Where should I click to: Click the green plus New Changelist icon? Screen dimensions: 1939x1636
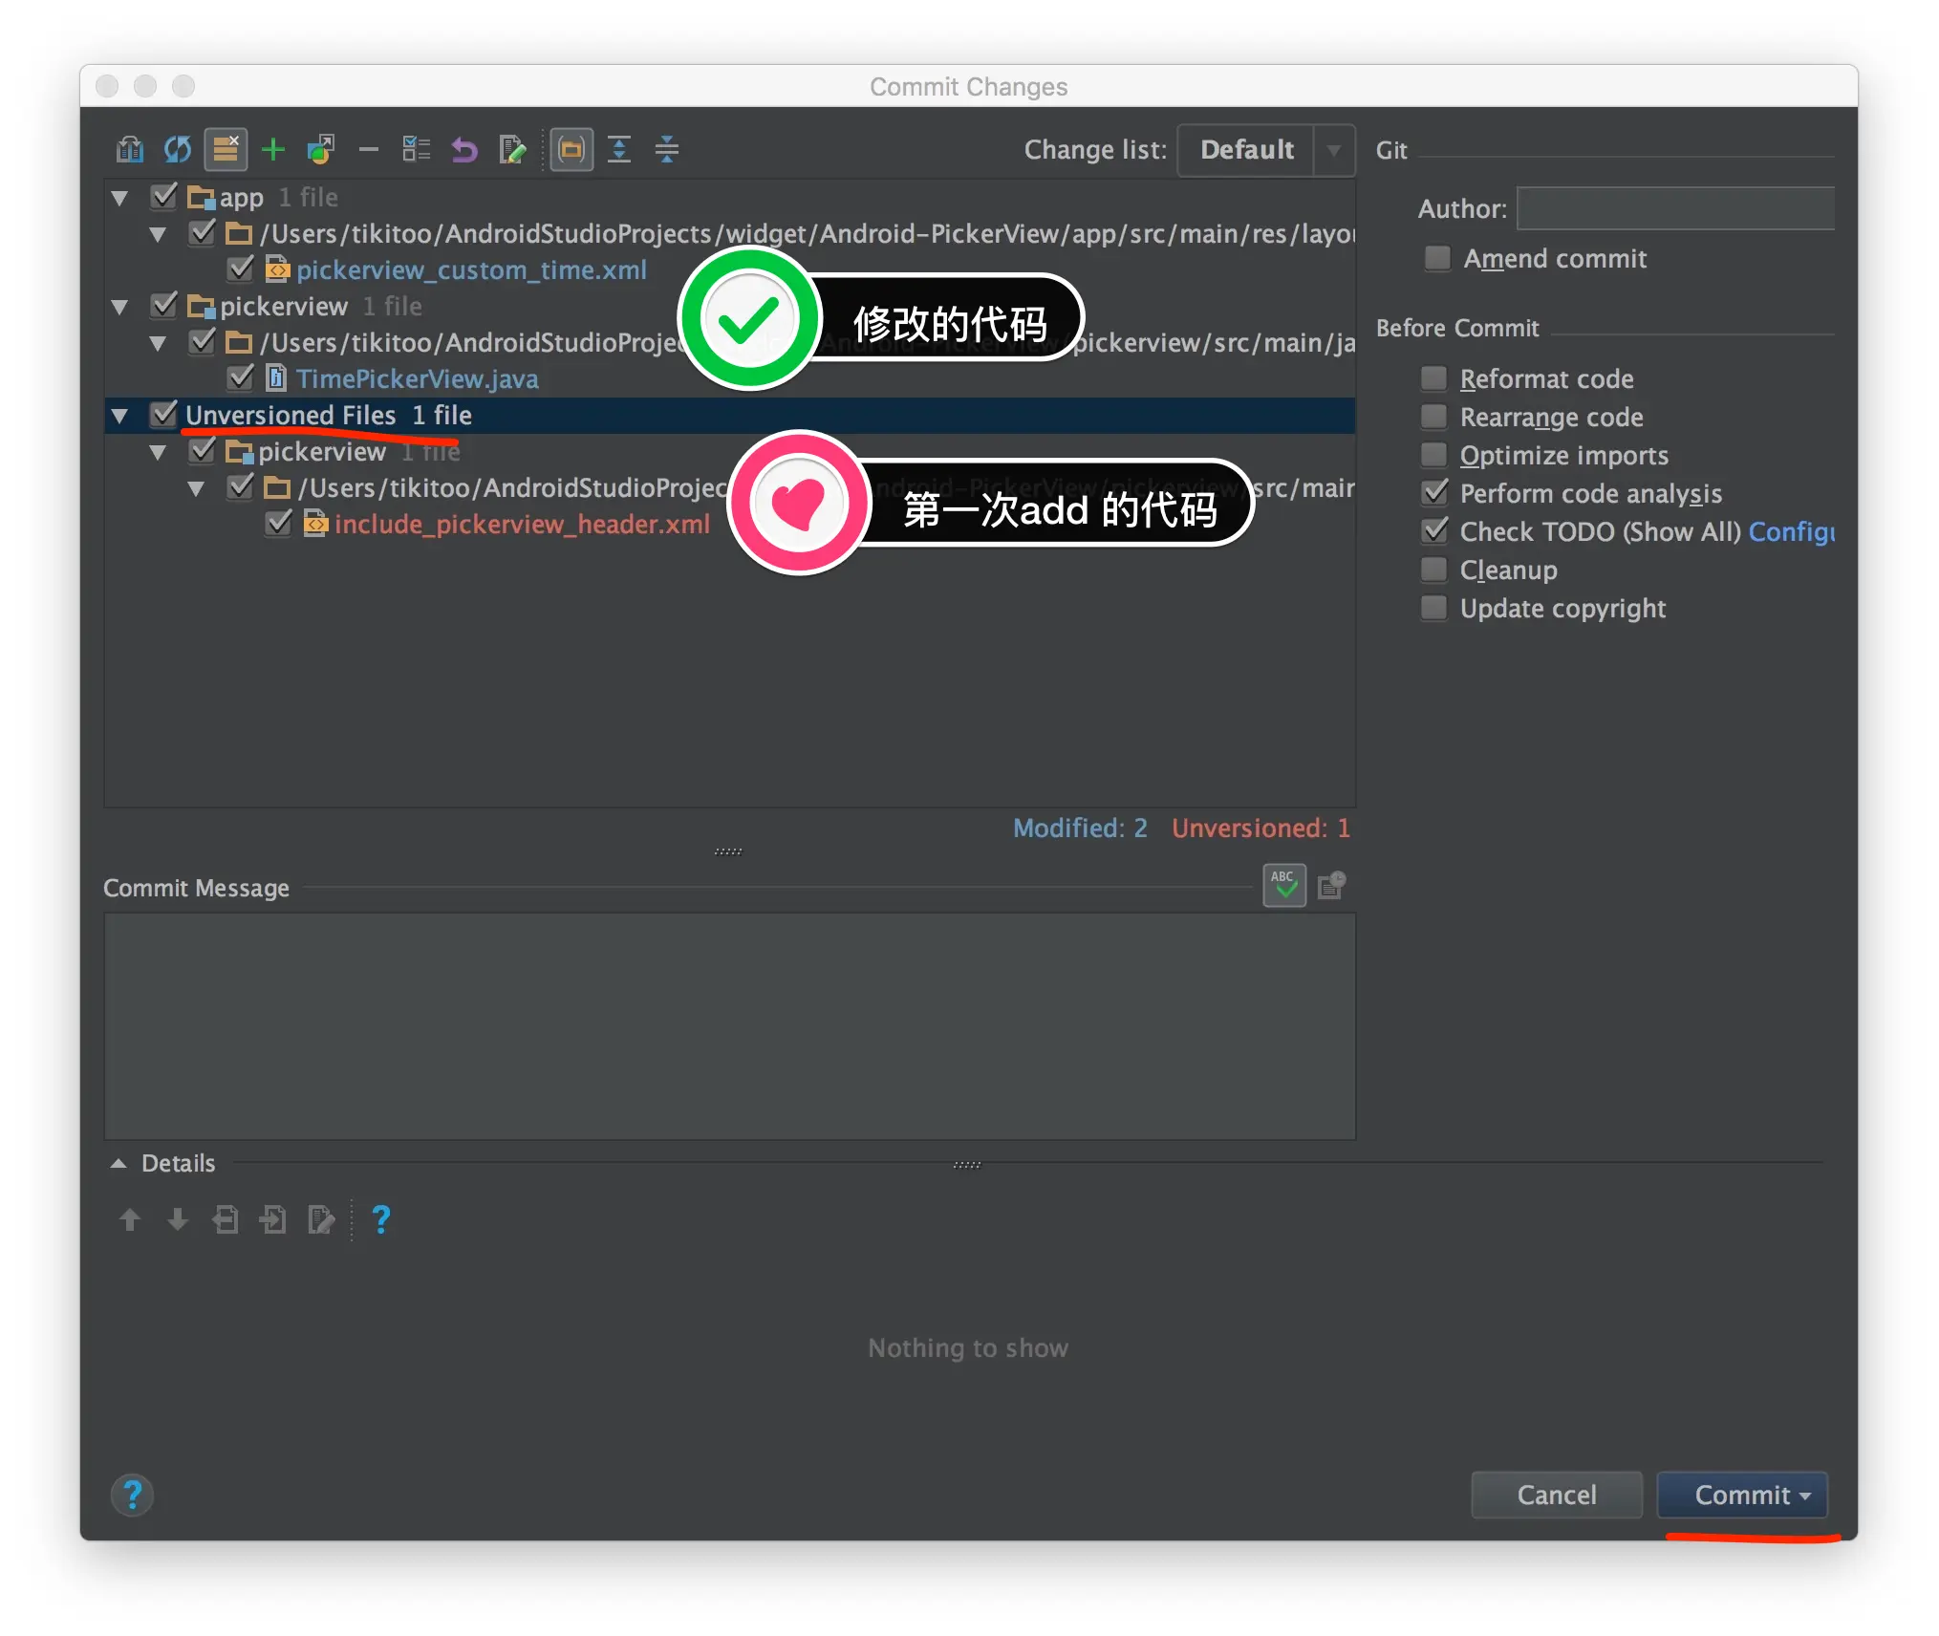click(273, 149)
